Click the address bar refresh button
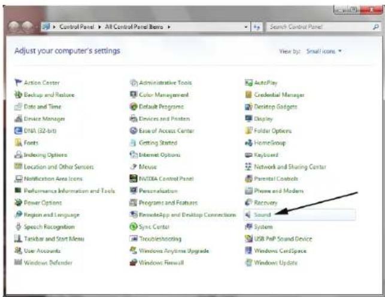 tap(257, 27)
